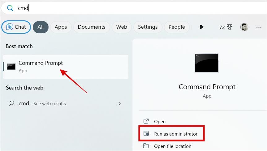
Task: Click the search magnifier icon in search box
Action: [x=10, y=8]
